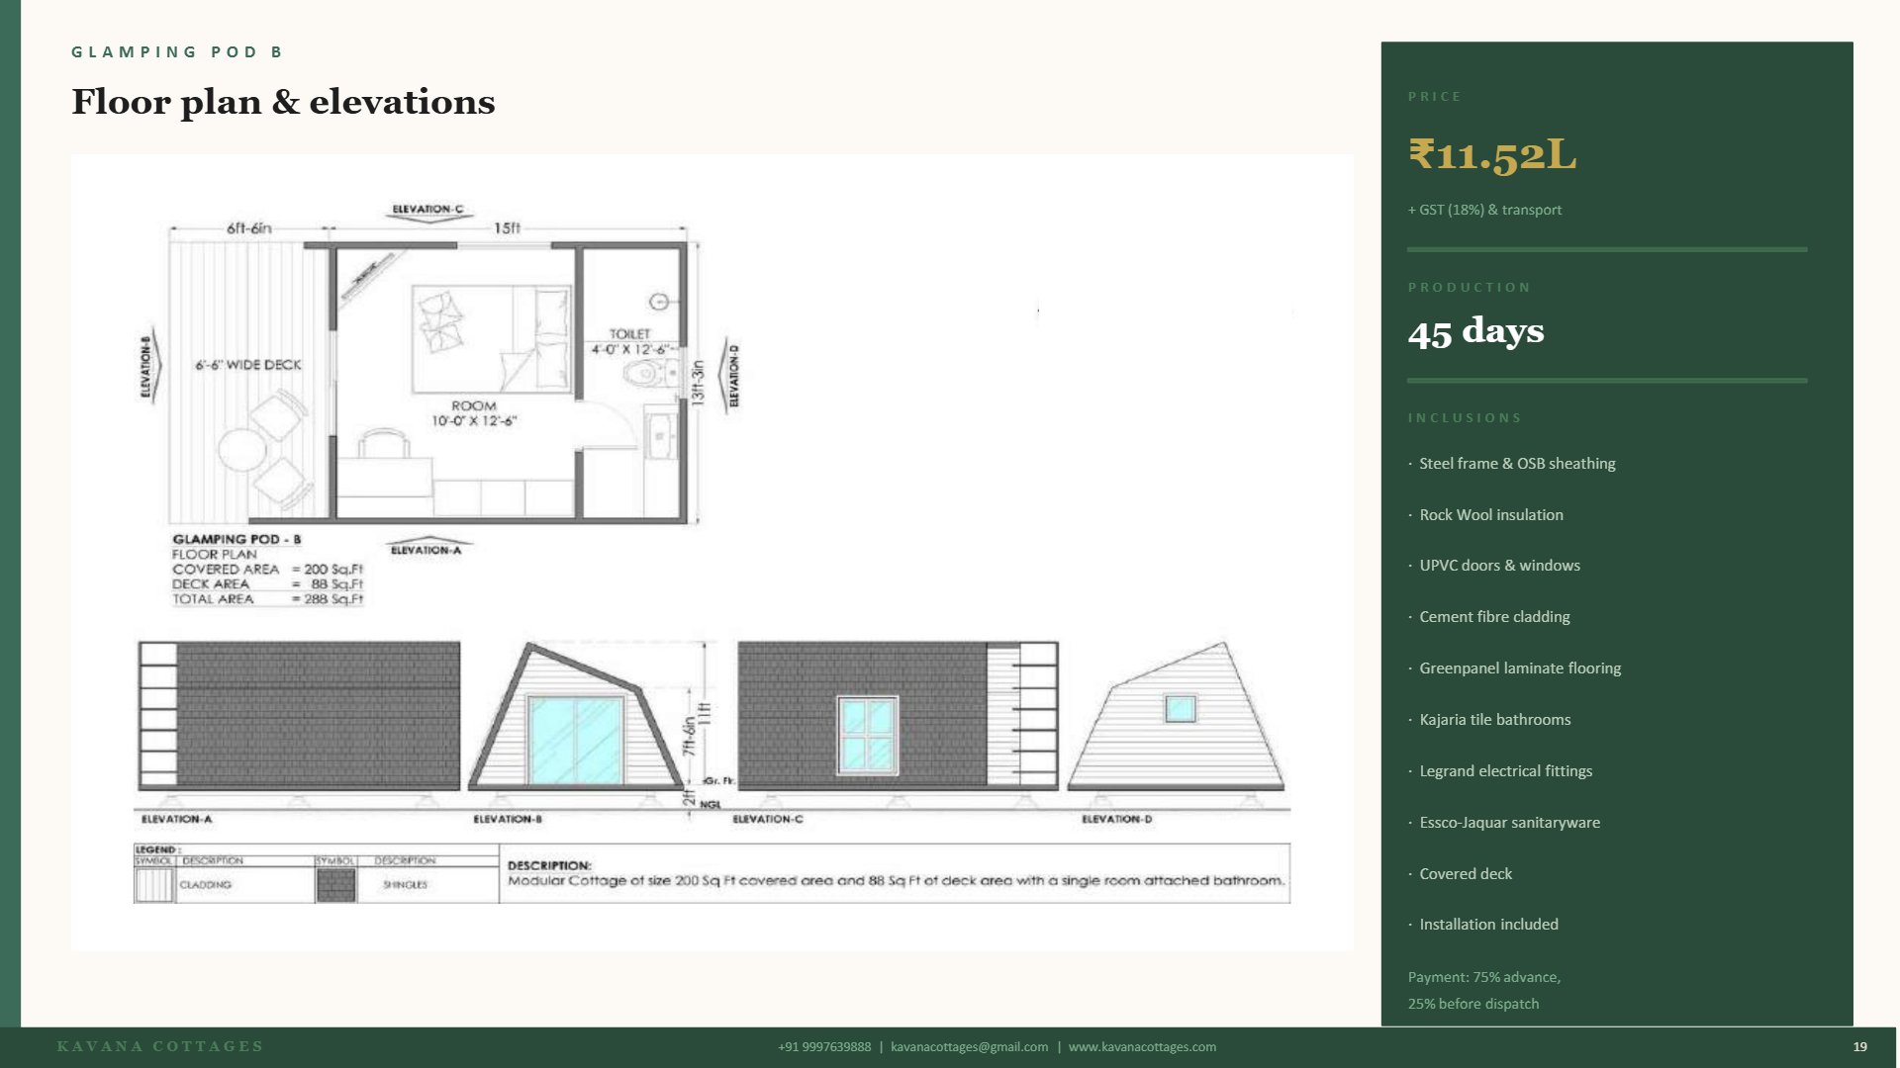1900x1068 pixels.
Task: Click the ELEVATION-C arrow marker above plan
Action: click(427, 214)
